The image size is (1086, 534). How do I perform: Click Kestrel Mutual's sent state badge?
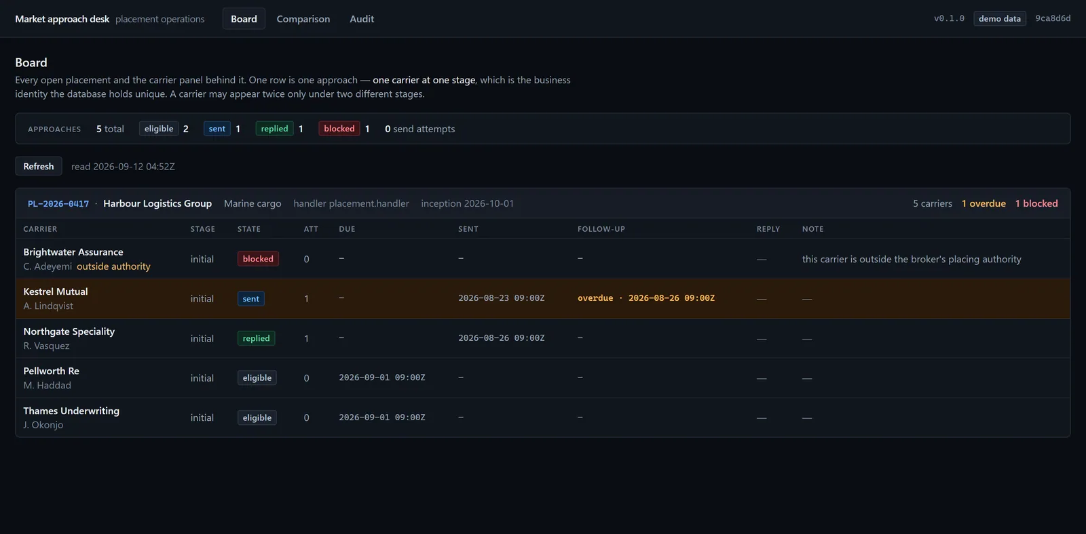[251, 299]
